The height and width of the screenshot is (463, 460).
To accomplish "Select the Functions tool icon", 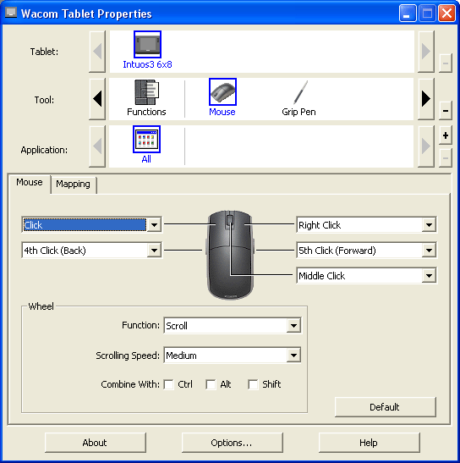I will tap(146, 92).
